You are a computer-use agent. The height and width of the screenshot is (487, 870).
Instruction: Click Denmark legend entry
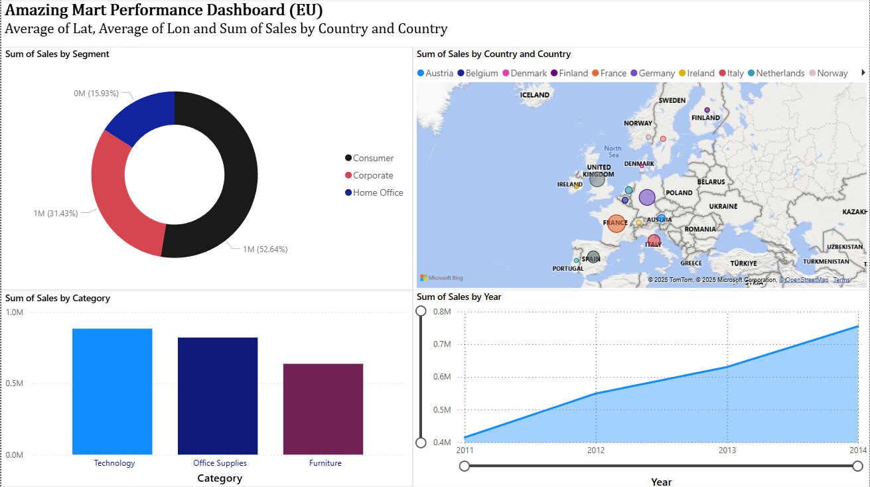[524, 73]
